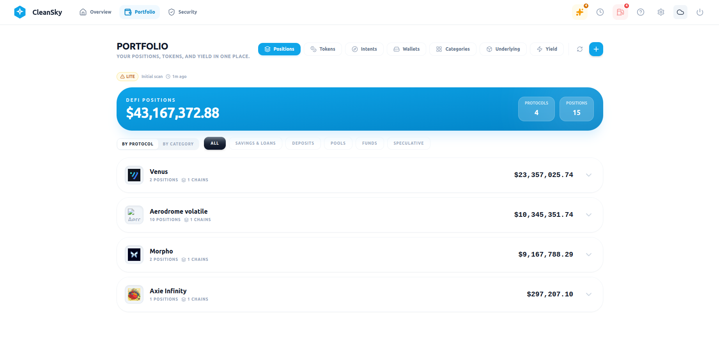Click the Aerodrome volatile name

179,211
